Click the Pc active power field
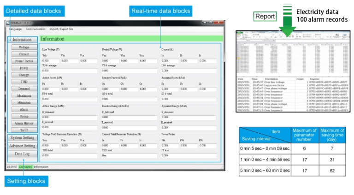The height and width of the screenshot is (195, 354). 88,89
